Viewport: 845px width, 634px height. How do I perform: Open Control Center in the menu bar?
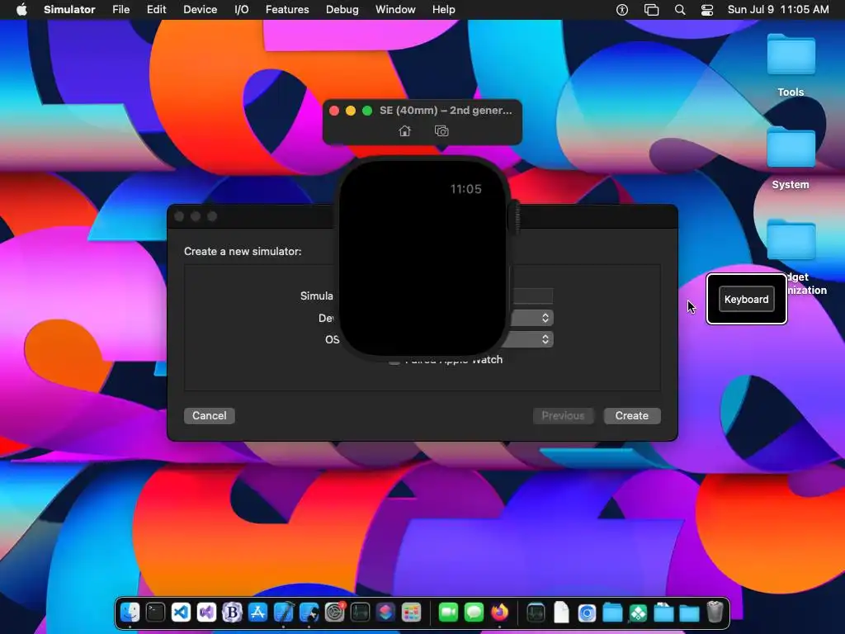point(707,10)
